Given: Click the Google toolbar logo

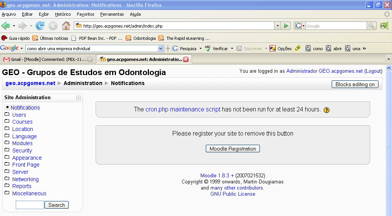Looking at the screenshot, I should [10, 48].
